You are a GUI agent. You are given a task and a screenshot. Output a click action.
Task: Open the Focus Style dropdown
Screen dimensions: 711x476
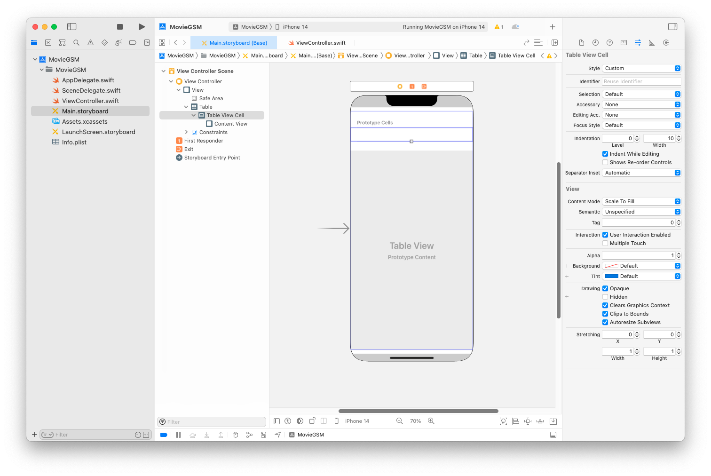click(641, 125)
